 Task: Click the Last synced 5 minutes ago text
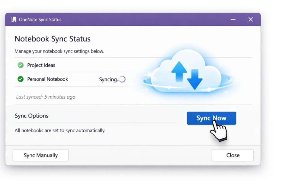[46, 97]
